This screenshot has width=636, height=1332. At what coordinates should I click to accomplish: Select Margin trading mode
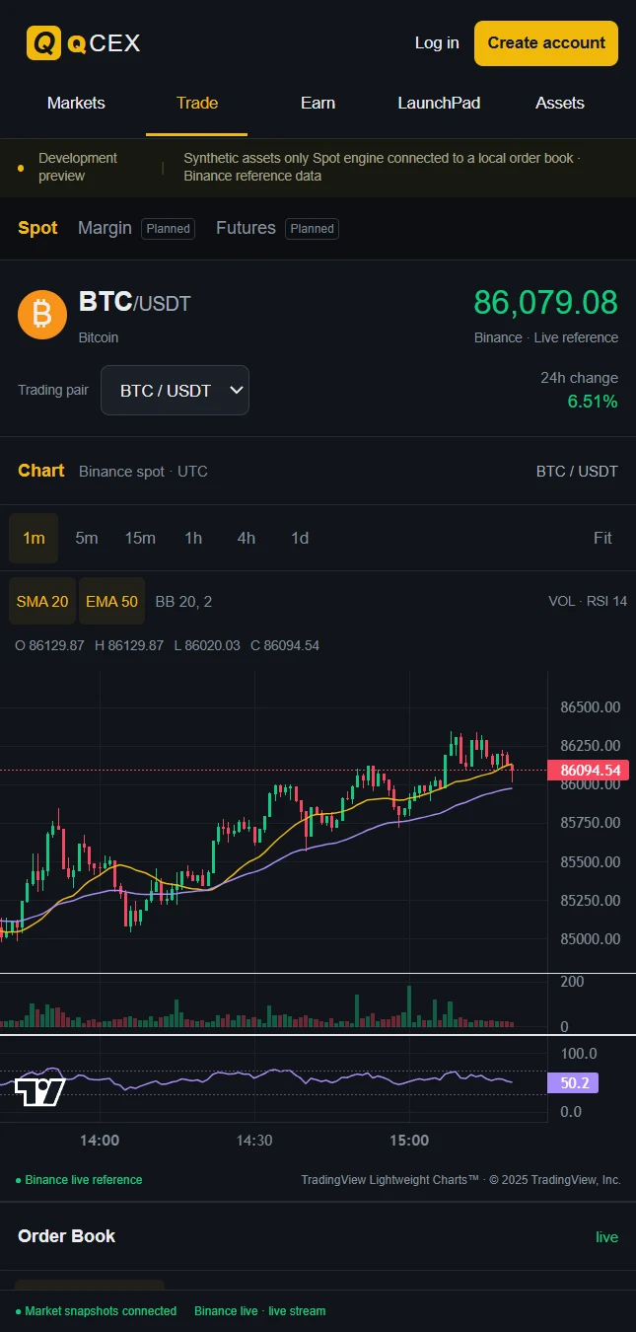point(105,228)
